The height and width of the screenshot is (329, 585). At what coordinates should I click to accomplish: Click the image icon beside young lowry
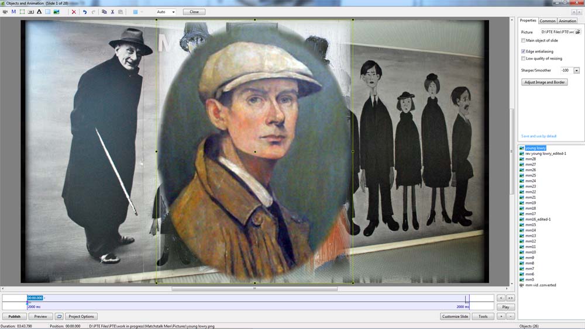(x=522, y=148)
